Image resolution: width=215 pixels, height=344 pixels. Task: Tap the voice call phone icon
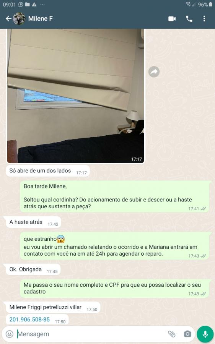(189, 19)
